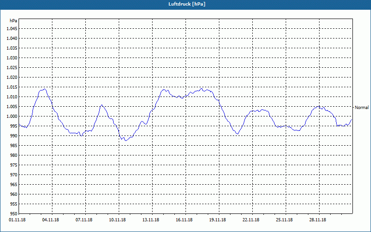Viewport: 371px width, 232px height.
Task: Click the 1.045 y-axis value
Action: (x=12, y=29)
